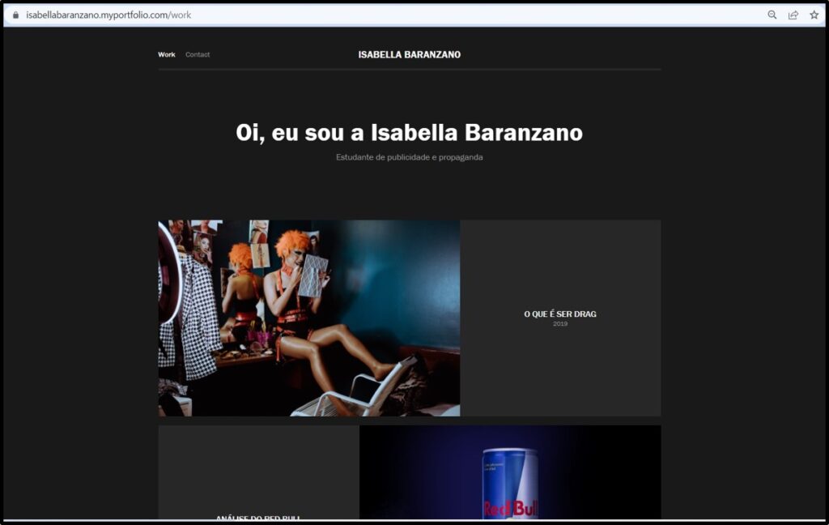Click the share page icon
The width and height of the screenshot is (829, 525).
point(793,15)
